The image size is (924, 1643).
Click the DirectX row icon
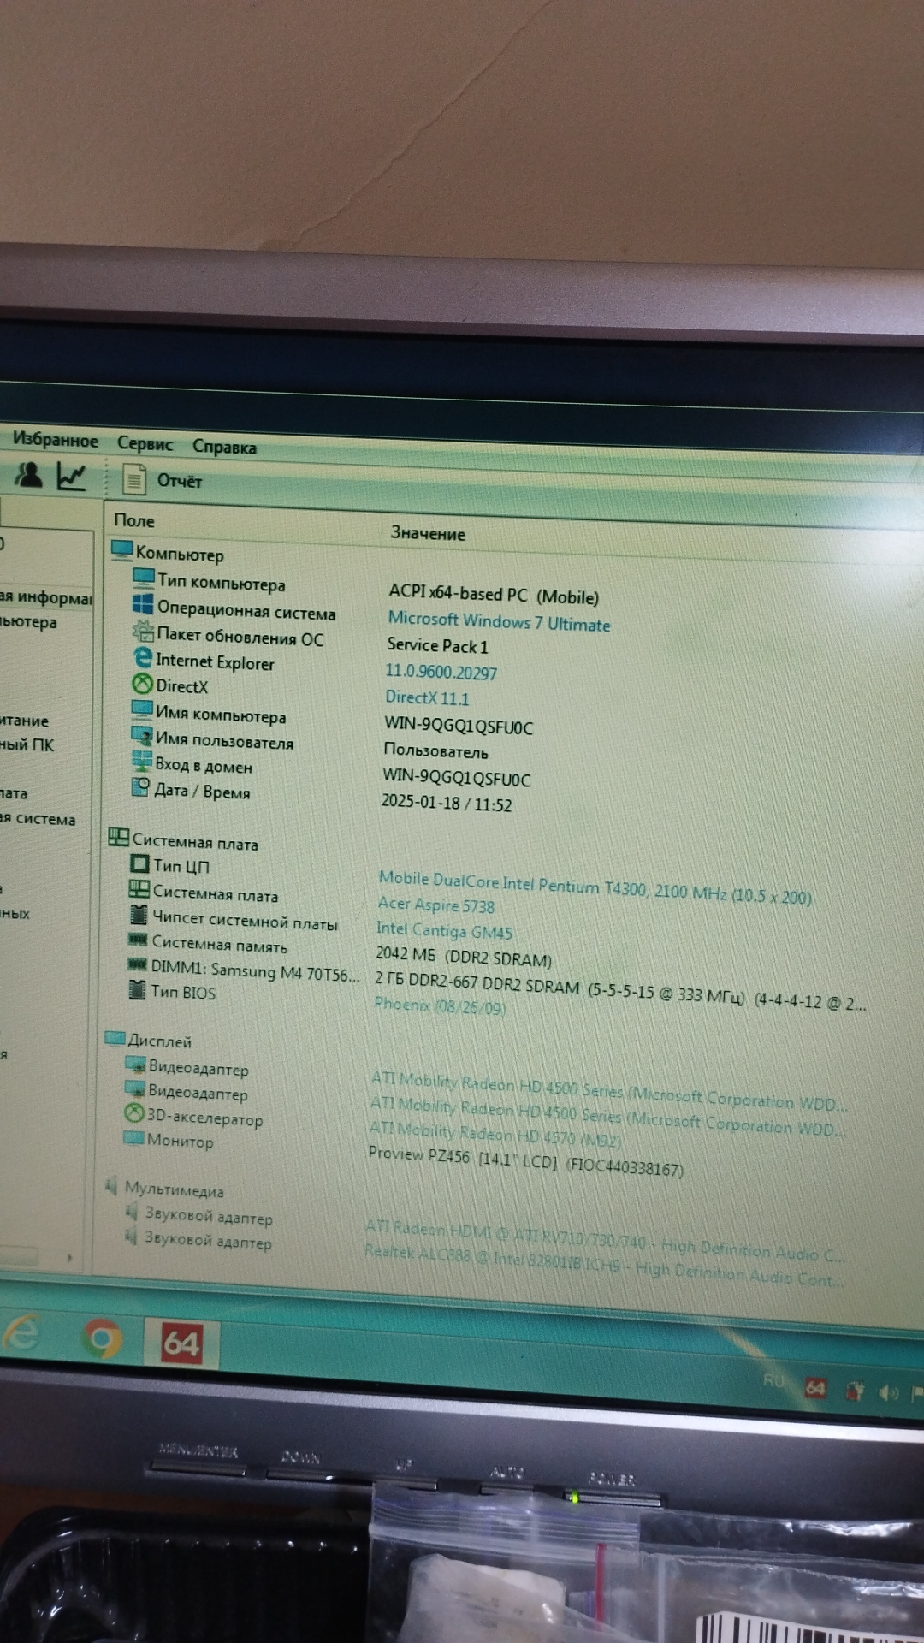tap(142, 684)
